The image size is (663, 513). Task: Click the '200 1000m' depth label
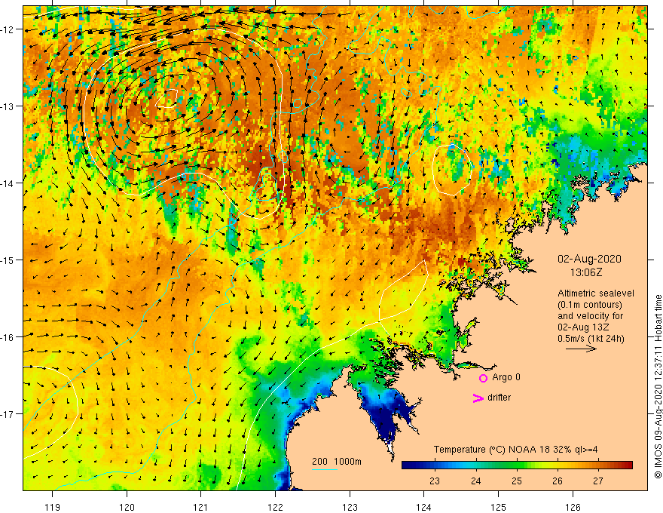[337, 462]
